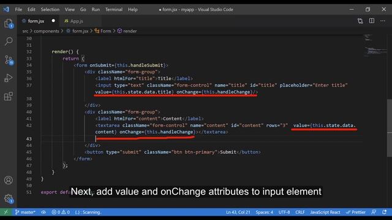
Task: Open the editor More Actions menu
Action: click(383, 21)
